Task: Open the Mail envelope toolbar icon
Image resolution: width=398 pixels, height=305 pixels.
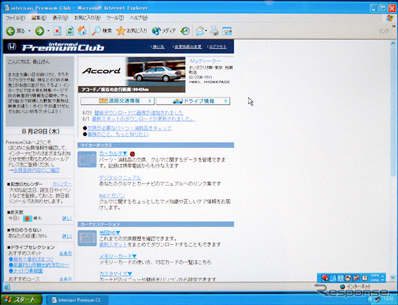Action: 200,31
